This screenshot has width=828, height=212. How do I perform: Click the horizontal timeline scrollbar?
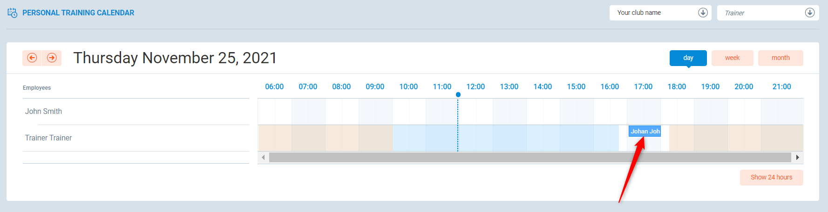529,157
